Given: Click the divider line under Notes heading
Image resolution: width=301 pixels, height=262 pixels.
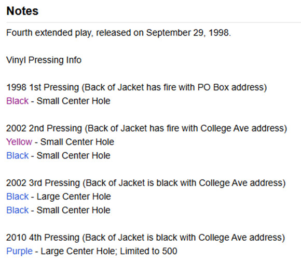Looking at the screenshot, I should click(x=154, y=22).
